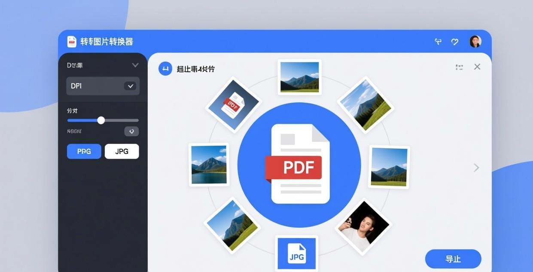Collapse the sidebar top section chevron

135,65
